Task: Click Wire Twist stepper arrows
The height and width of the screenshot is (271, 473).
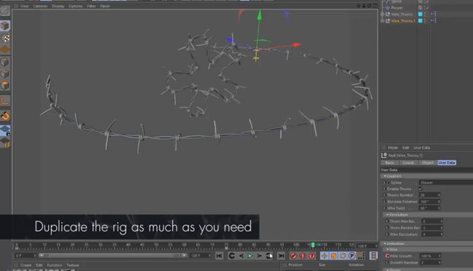Action: (x=439, y=208)
